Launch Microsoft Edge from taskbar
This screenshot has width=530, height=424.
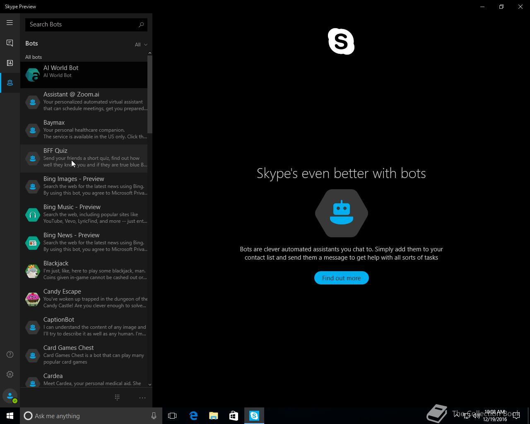[x=193, y=416]
